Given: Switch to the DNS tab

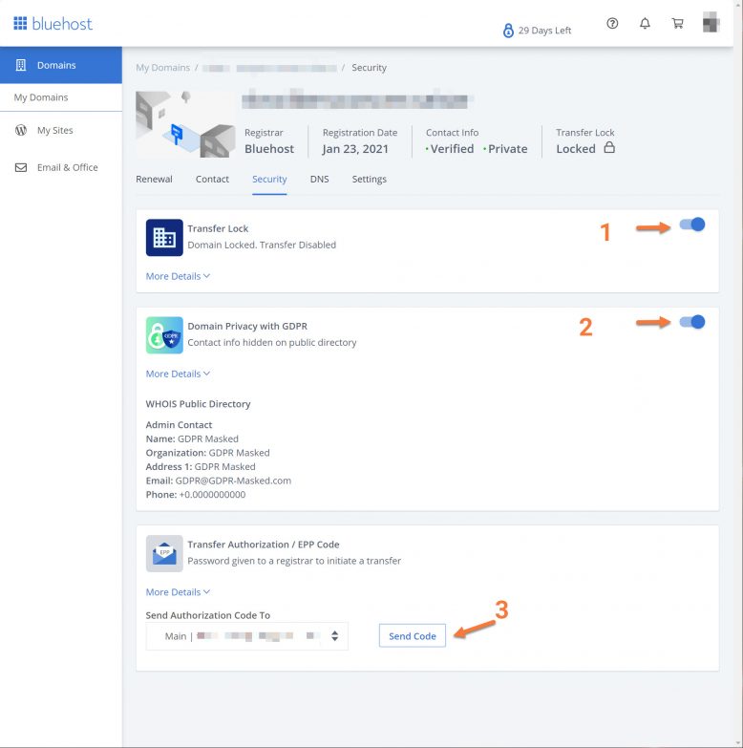Looking at the screenshot, I should 319,179.
